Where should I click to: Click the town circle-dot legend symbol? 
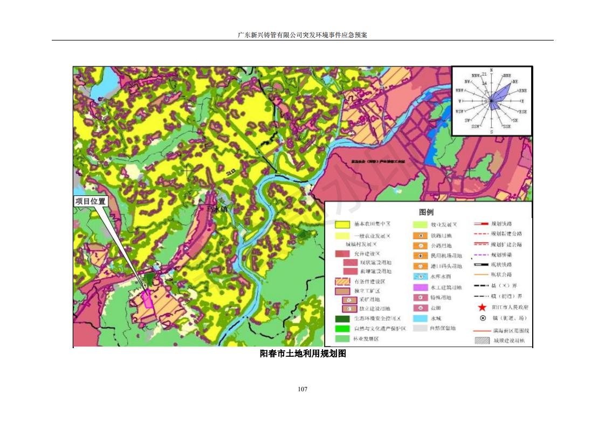pyautogui.click(x=482, y=318)
